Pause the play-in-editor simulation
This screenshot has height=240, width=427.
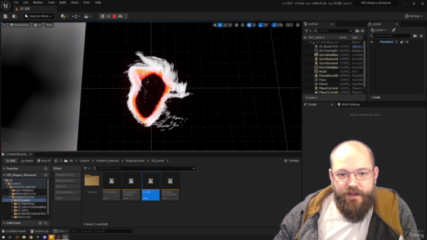pyautogui.click(x=102, y=16)
